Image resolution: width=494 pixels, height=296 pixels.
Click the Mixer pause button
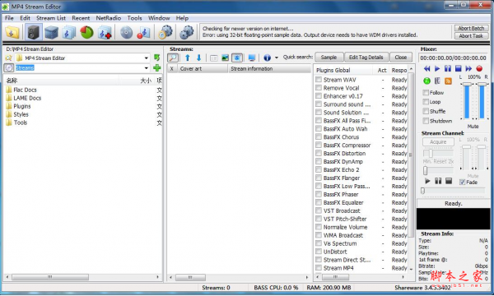click(x=448, y=68)
